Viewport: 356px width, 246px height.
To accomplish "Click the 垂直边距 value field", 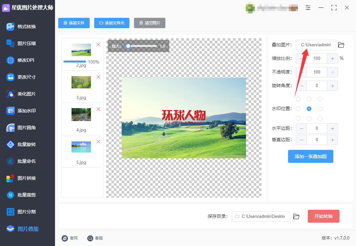I will point(317,140).
